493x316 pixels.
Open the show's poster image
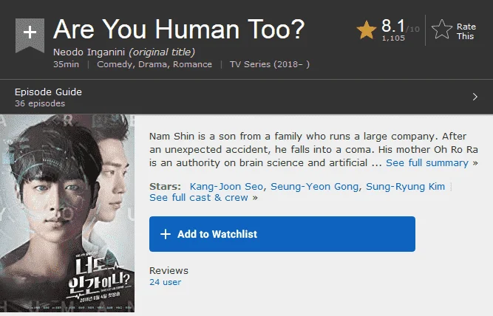pyautogui.click(x=67, y=213)
